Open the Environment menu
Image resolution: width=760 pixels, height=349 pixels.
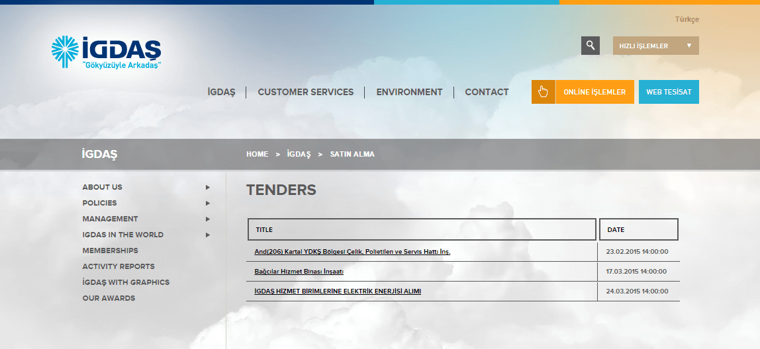pos(410,92)
